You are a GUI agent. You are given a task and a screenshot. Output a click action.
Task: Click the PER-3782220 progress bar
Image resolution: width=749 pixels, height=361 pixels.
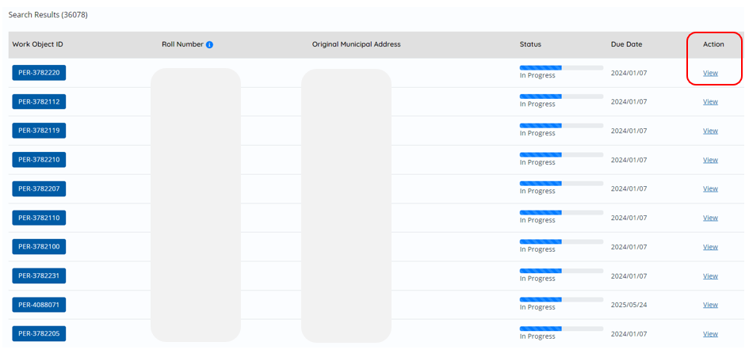561,68
